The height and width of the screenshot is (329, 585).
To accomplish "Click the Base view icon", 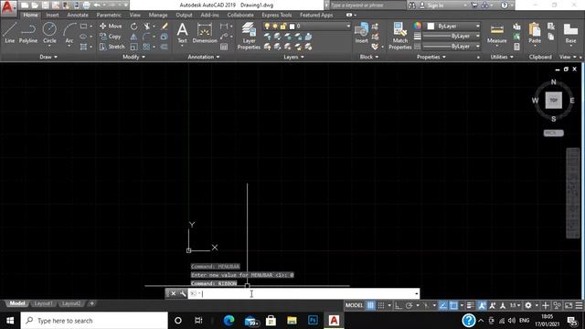I will [x=570, y=33].
